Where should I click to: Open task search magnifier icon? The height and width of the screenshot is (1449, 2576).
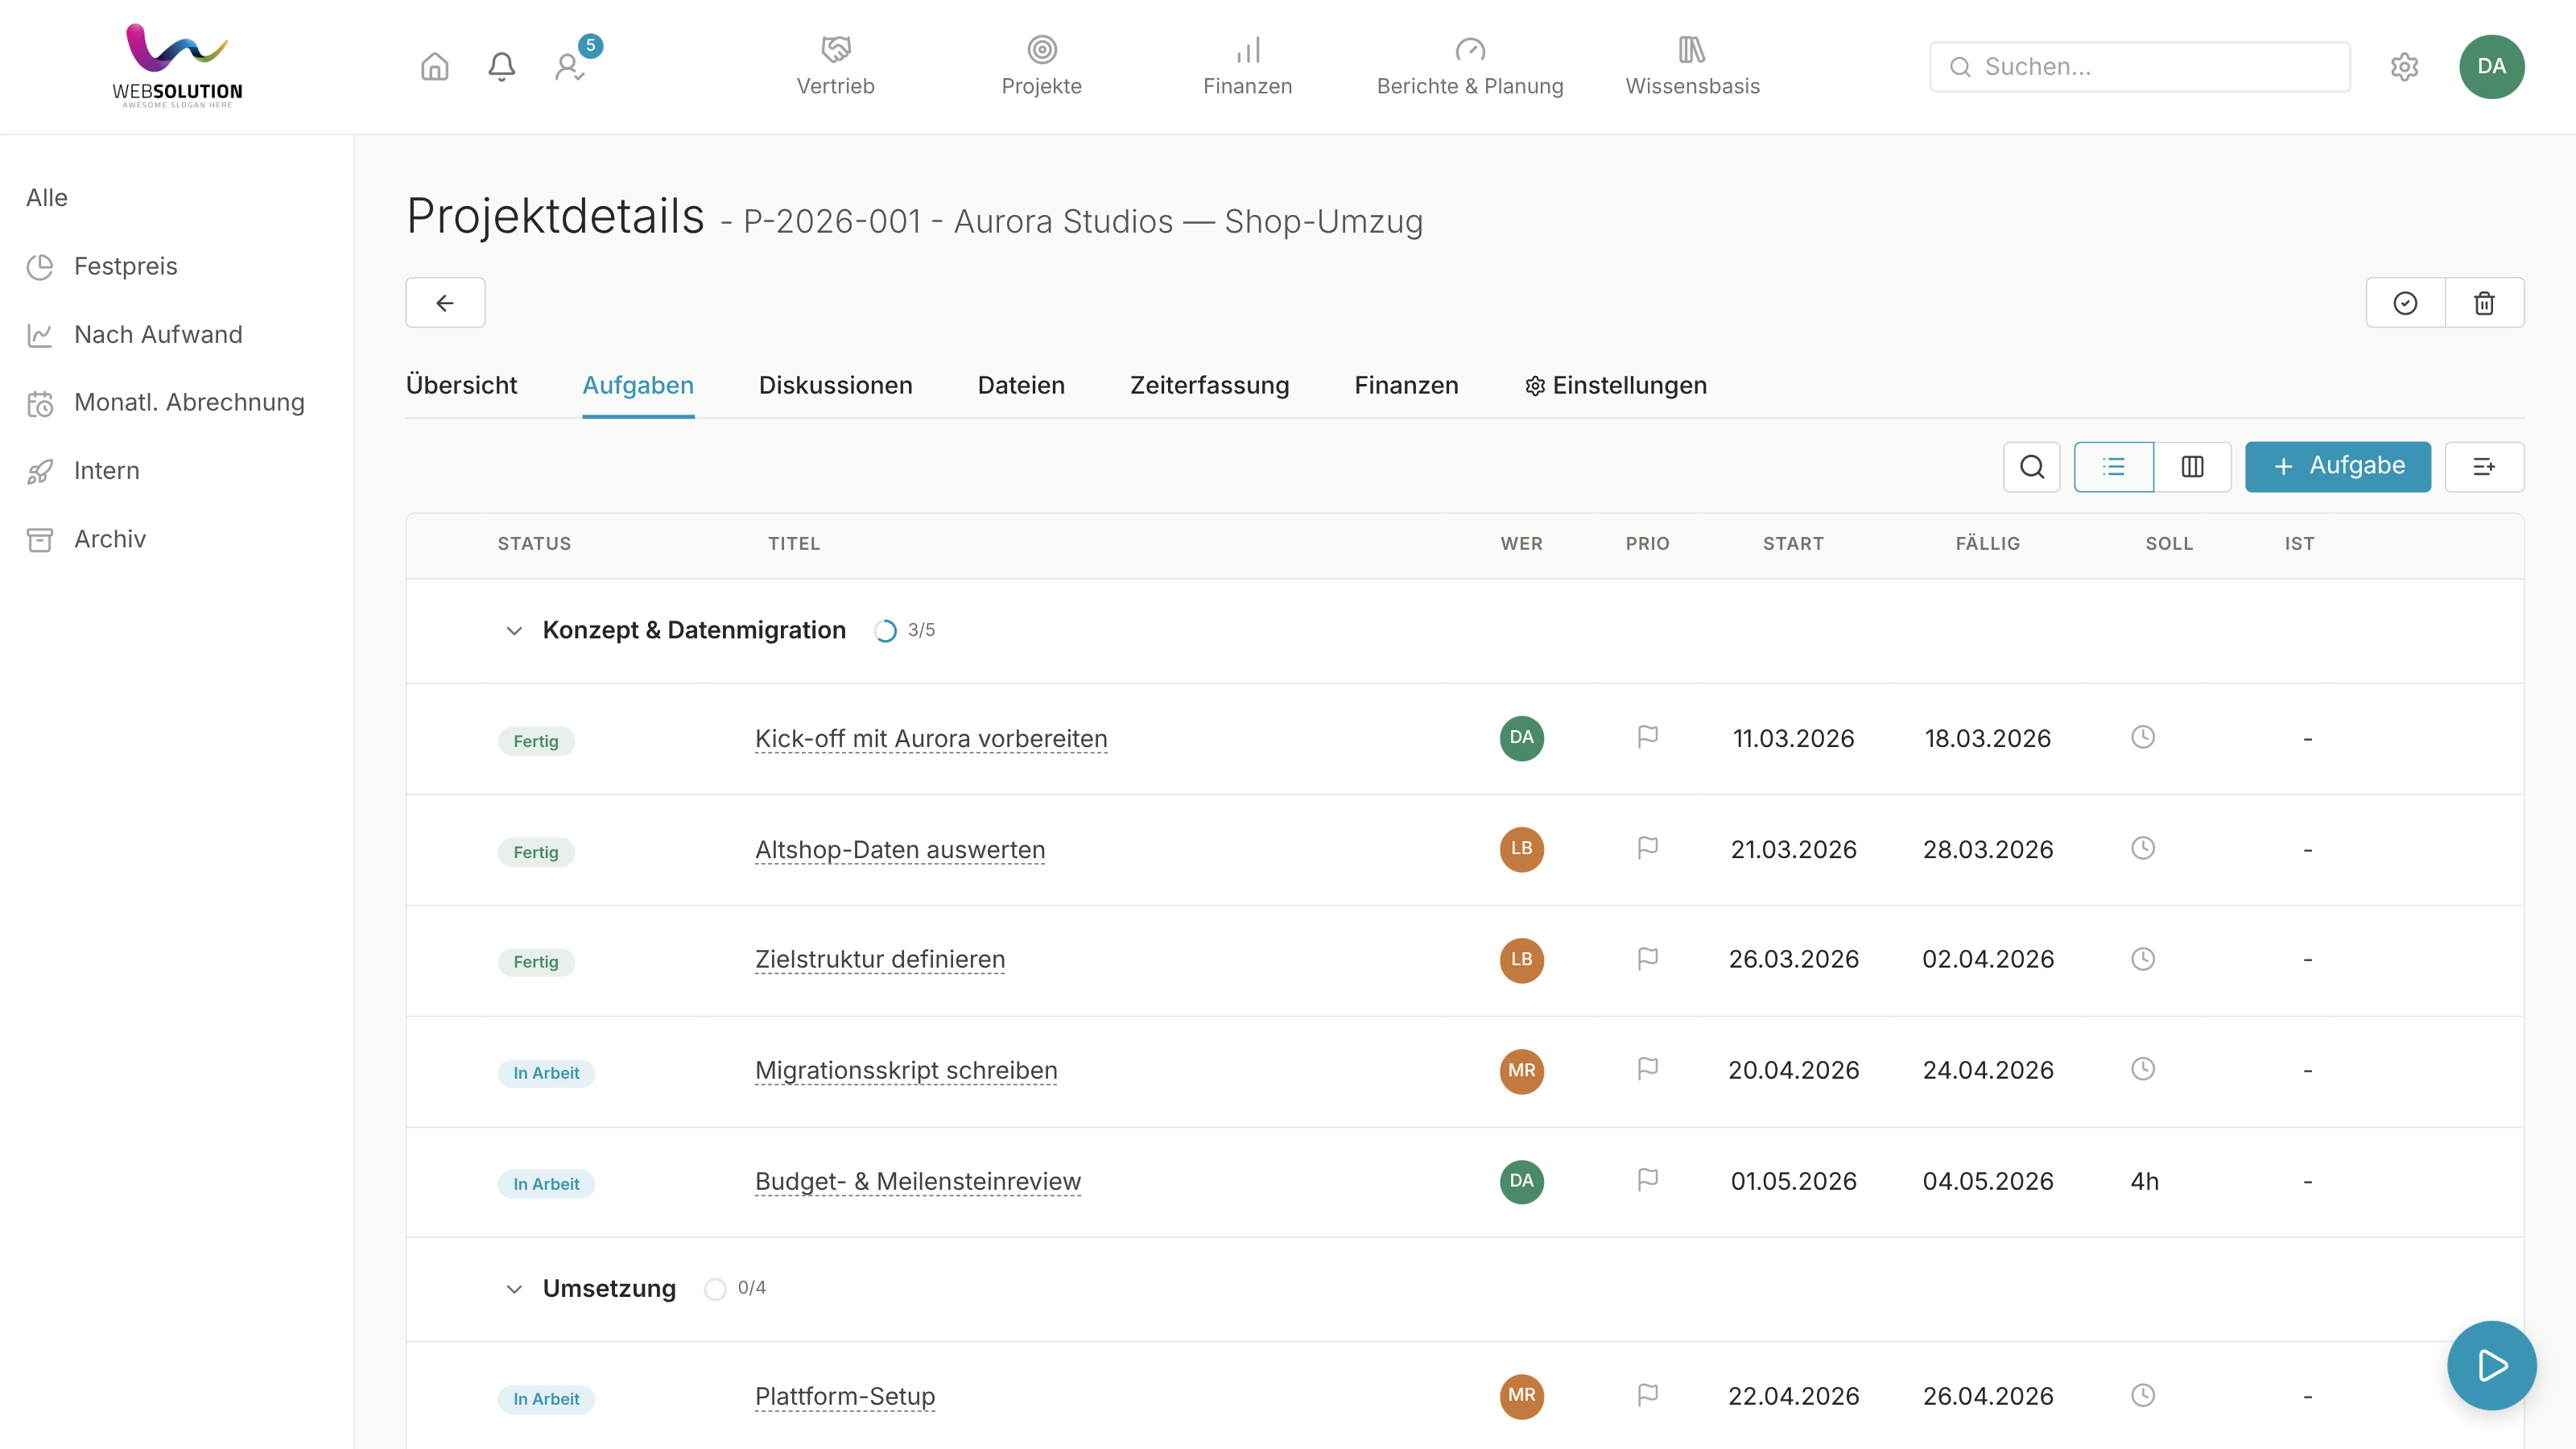pos(2031,467)
